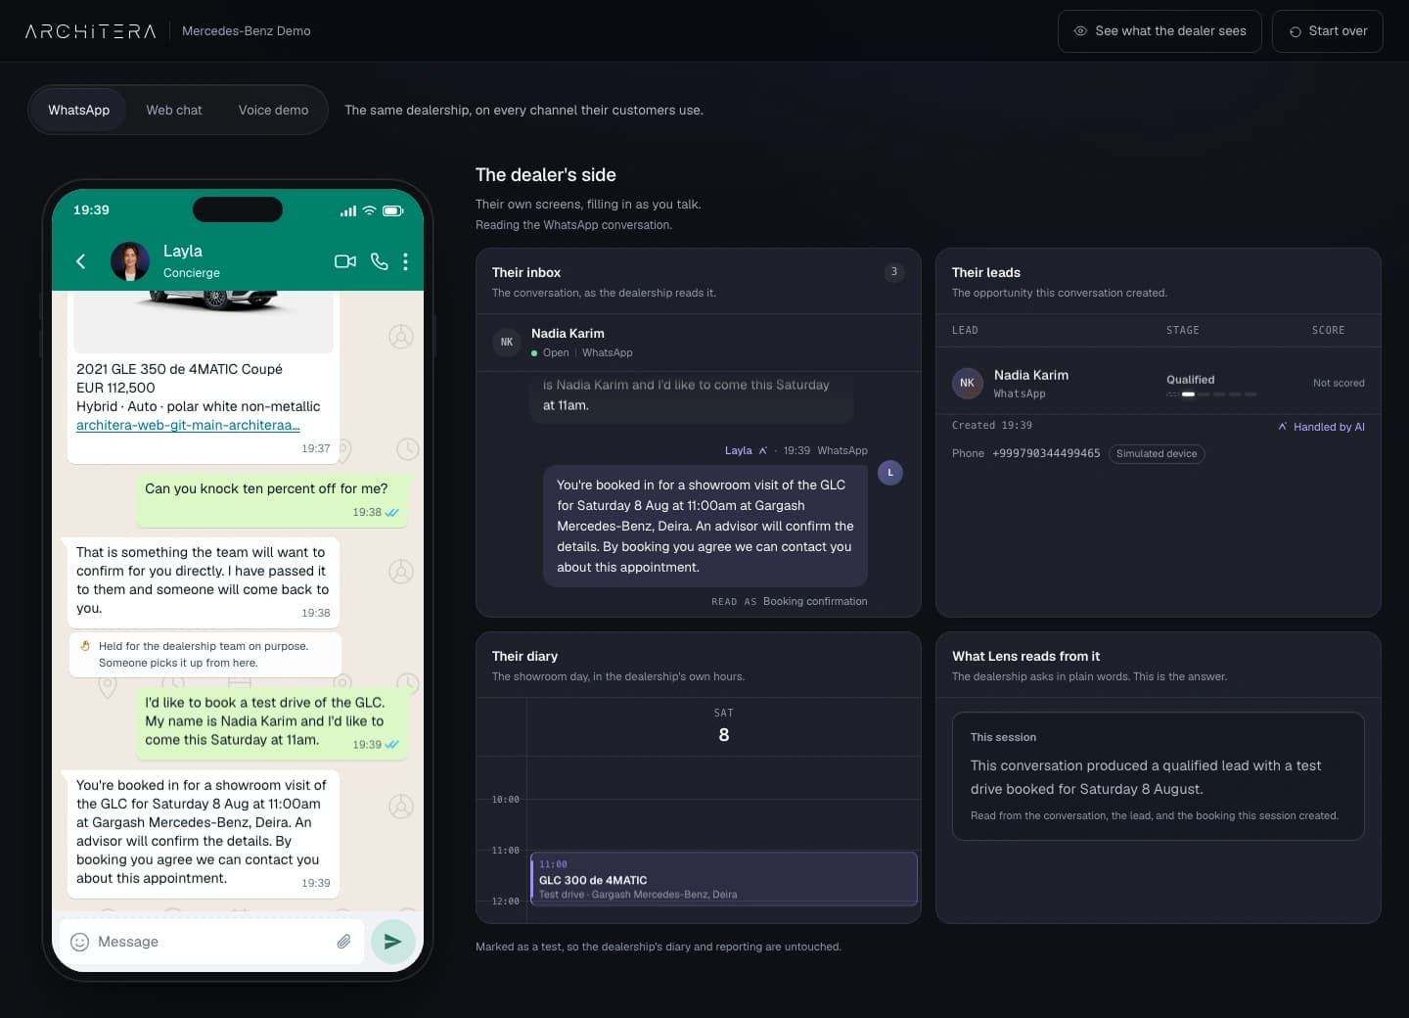Image resolution: width=1409 pixels, height=1018 pixels.
Task: Click the 2021 GLE 350 de 4MATIC Coupé title
Action: point(179,369)
